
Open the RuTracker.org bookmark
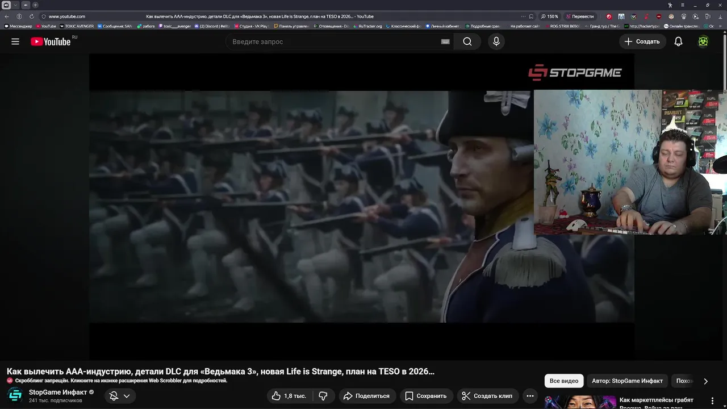pyautogui.click(x=367, y=26)
